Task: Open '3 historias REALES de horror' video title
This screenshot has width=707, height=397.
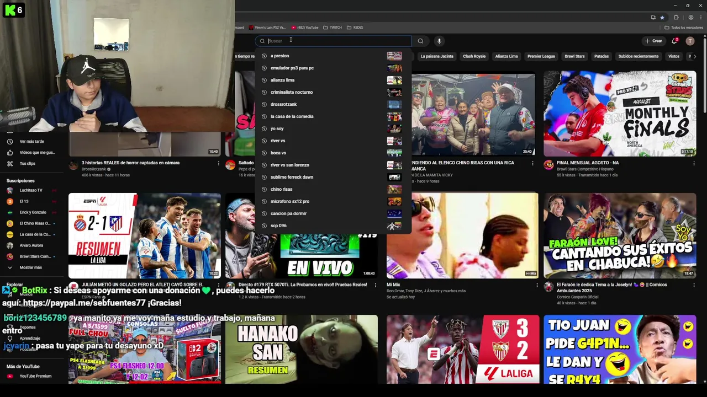Action: point(130,163)
